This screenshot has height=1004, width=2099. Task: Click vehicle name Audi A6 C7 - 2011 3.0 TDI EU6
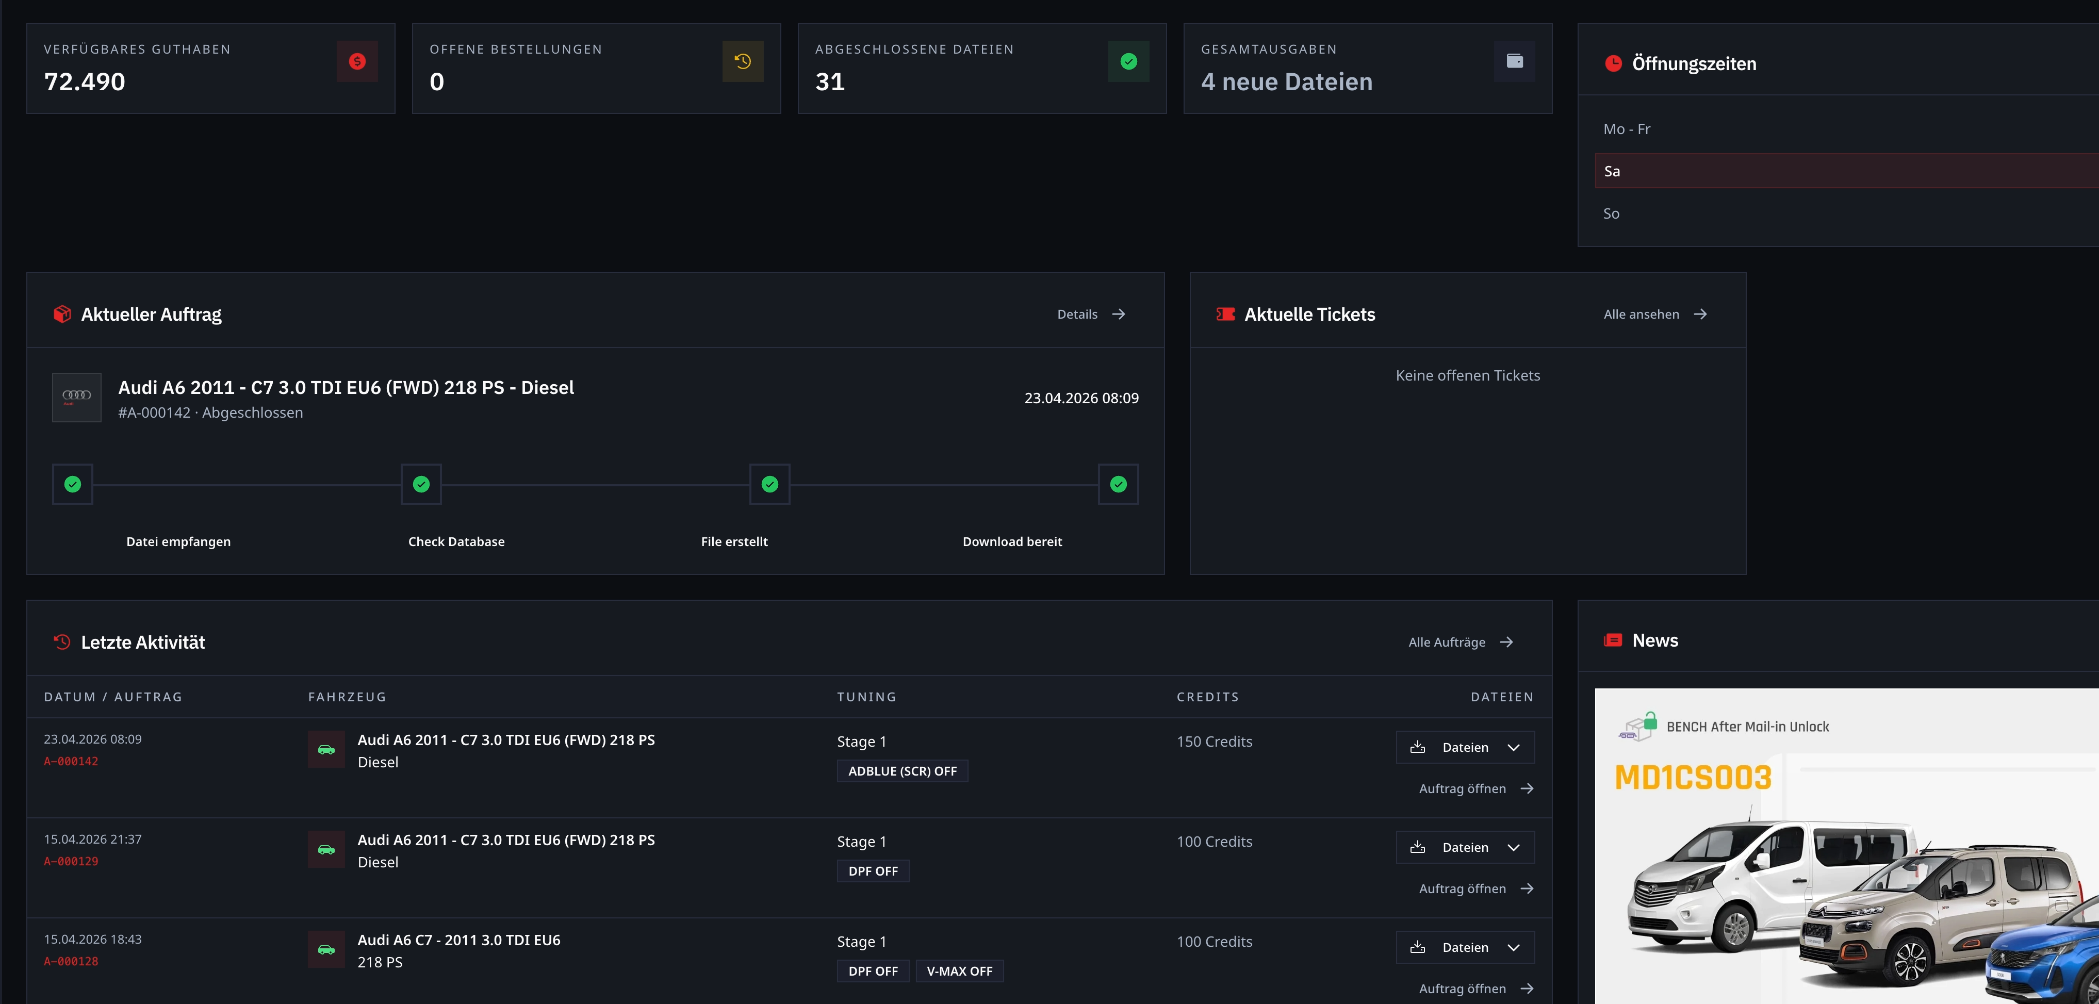point(459,940)
